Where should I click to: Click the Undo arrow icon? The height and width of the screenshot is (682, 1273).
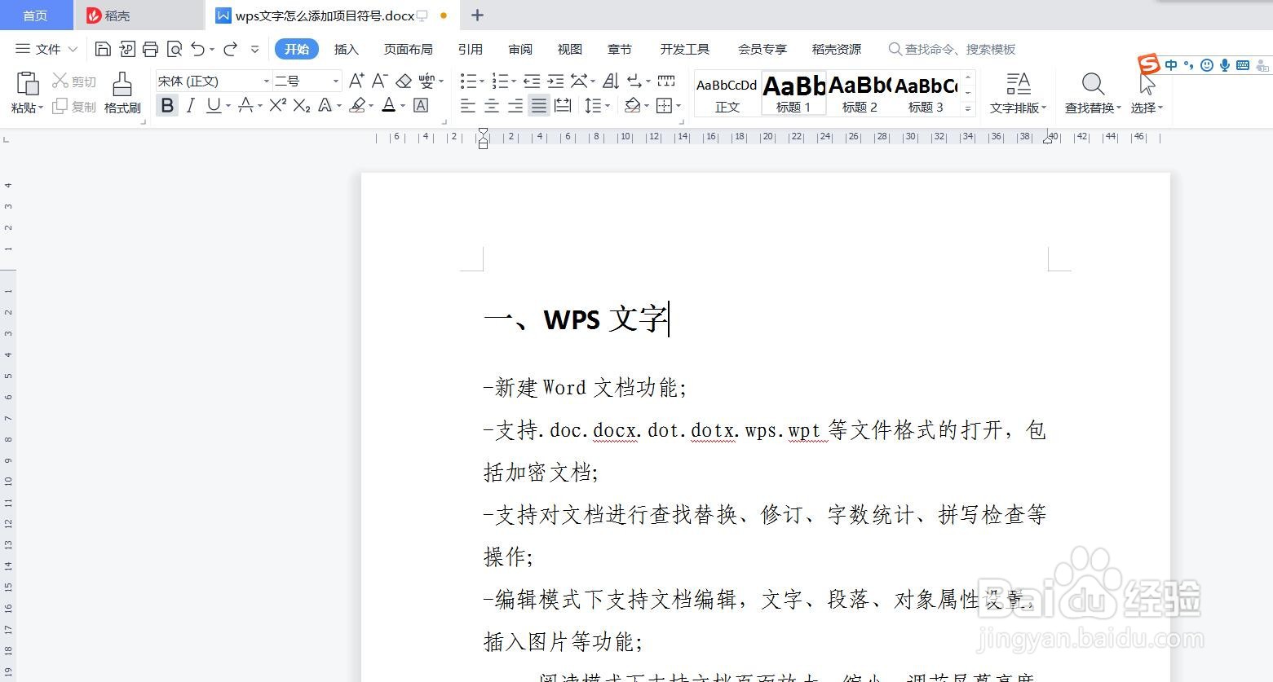198,49
